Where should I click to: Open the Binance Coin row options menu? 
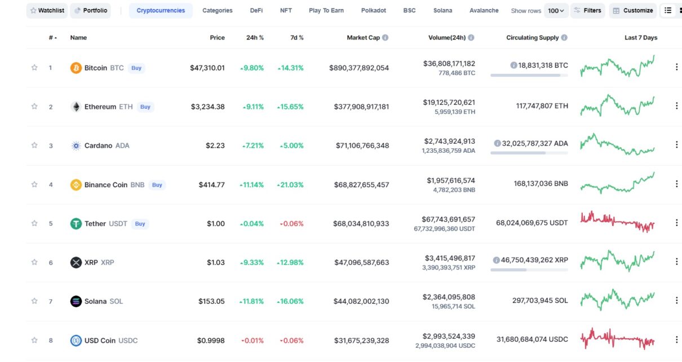[x=676, y=184]
